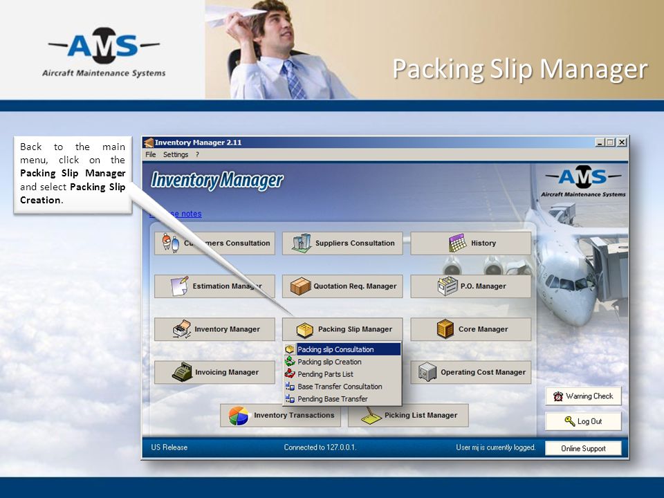664x498 pixels.
Task: Click the Base Transfer Consultation menu icon
Action: point(290,386)
